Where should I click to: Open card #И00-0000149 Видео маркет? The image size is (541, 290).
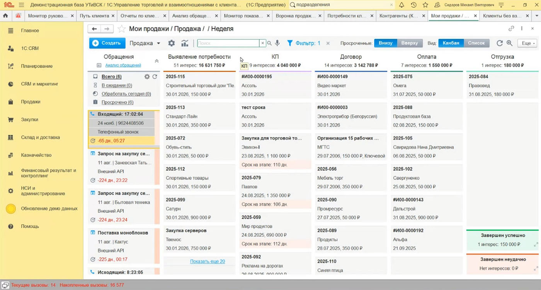pyautogui.click(x=351, y=85)
